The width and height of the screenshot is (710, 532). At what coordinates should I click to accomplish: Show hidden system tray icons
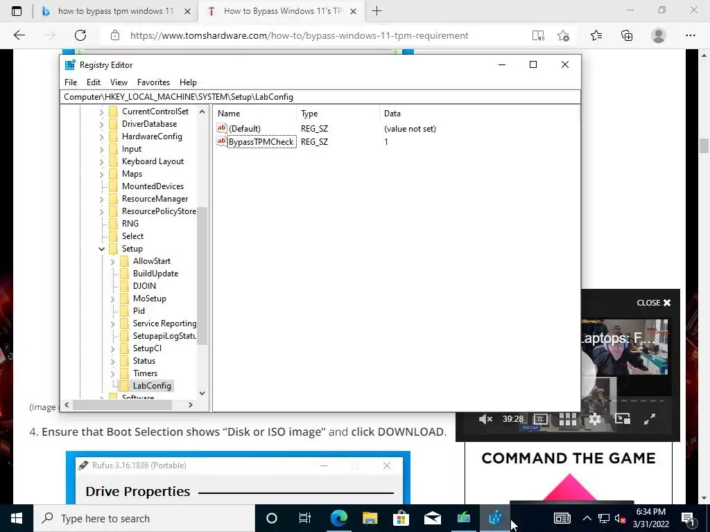[x=587, y=518]
